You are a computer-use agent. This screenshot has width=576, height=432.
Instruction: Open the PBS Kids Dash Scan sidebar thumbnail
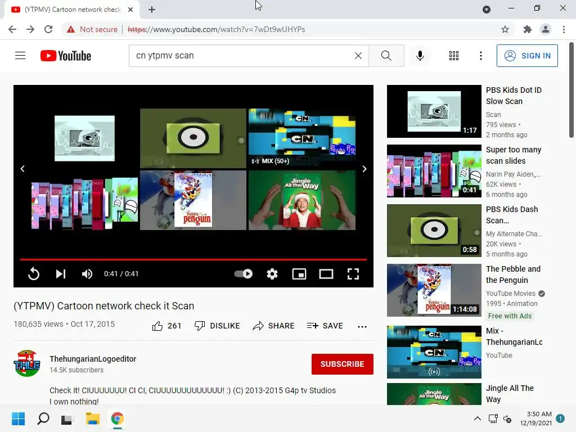point(434,230)
